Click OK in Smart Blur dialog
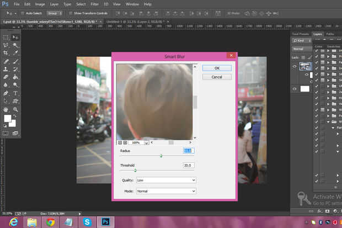The image size is (342, 228). tap(217, 68)
